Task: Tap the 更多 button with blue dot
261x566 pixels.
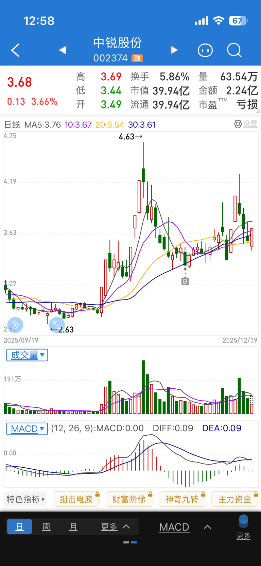Action: click(243, 528)
